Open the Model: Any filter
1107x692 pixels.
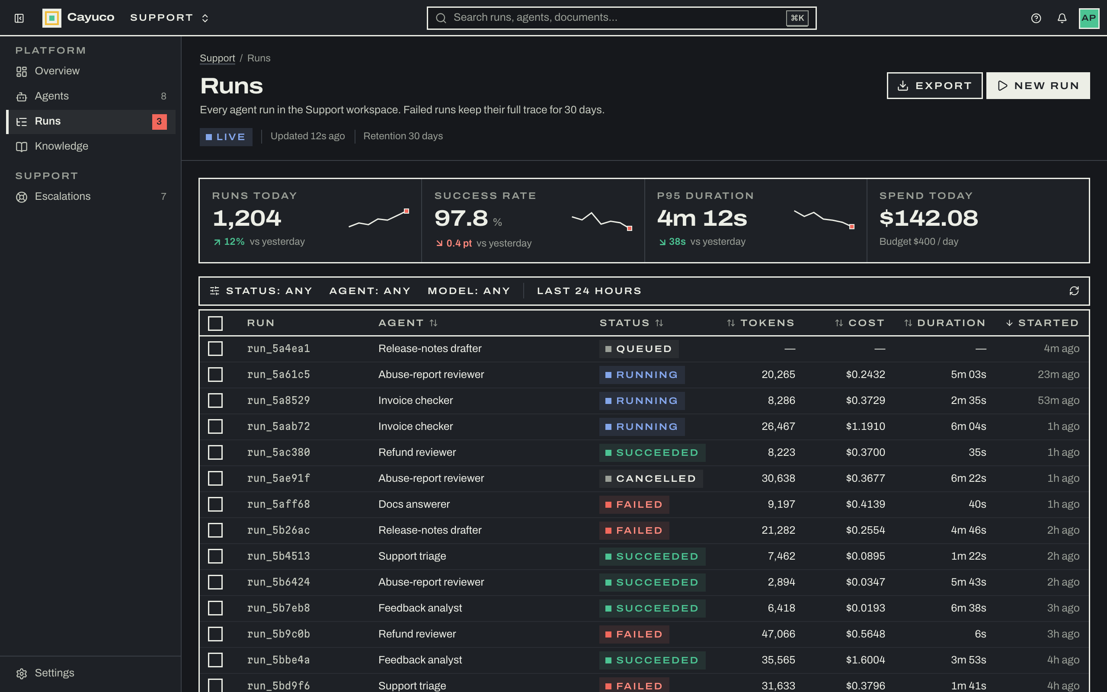pyautogui.click(x=469, y=291)
